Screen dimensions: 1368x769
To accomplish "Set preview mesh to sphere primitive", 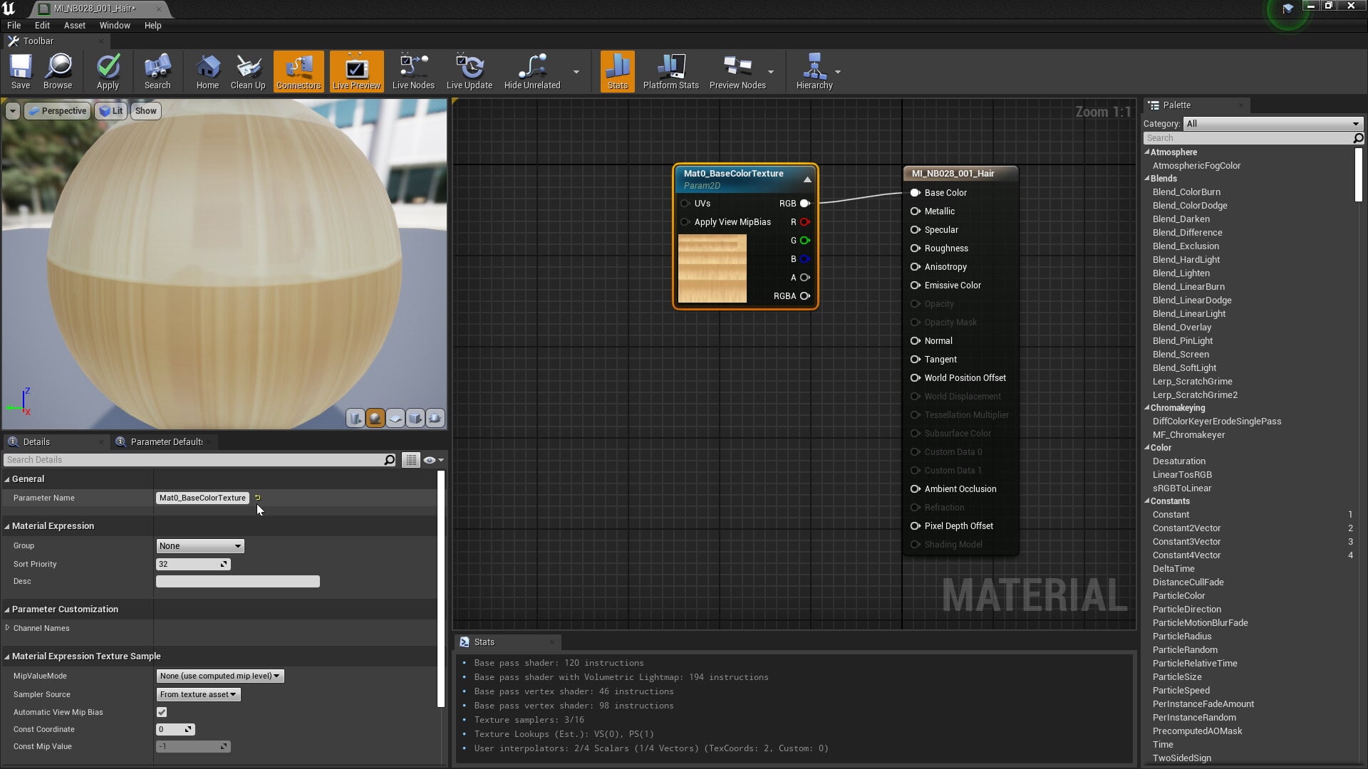I will pyautogui.click(x=375, y=418).
